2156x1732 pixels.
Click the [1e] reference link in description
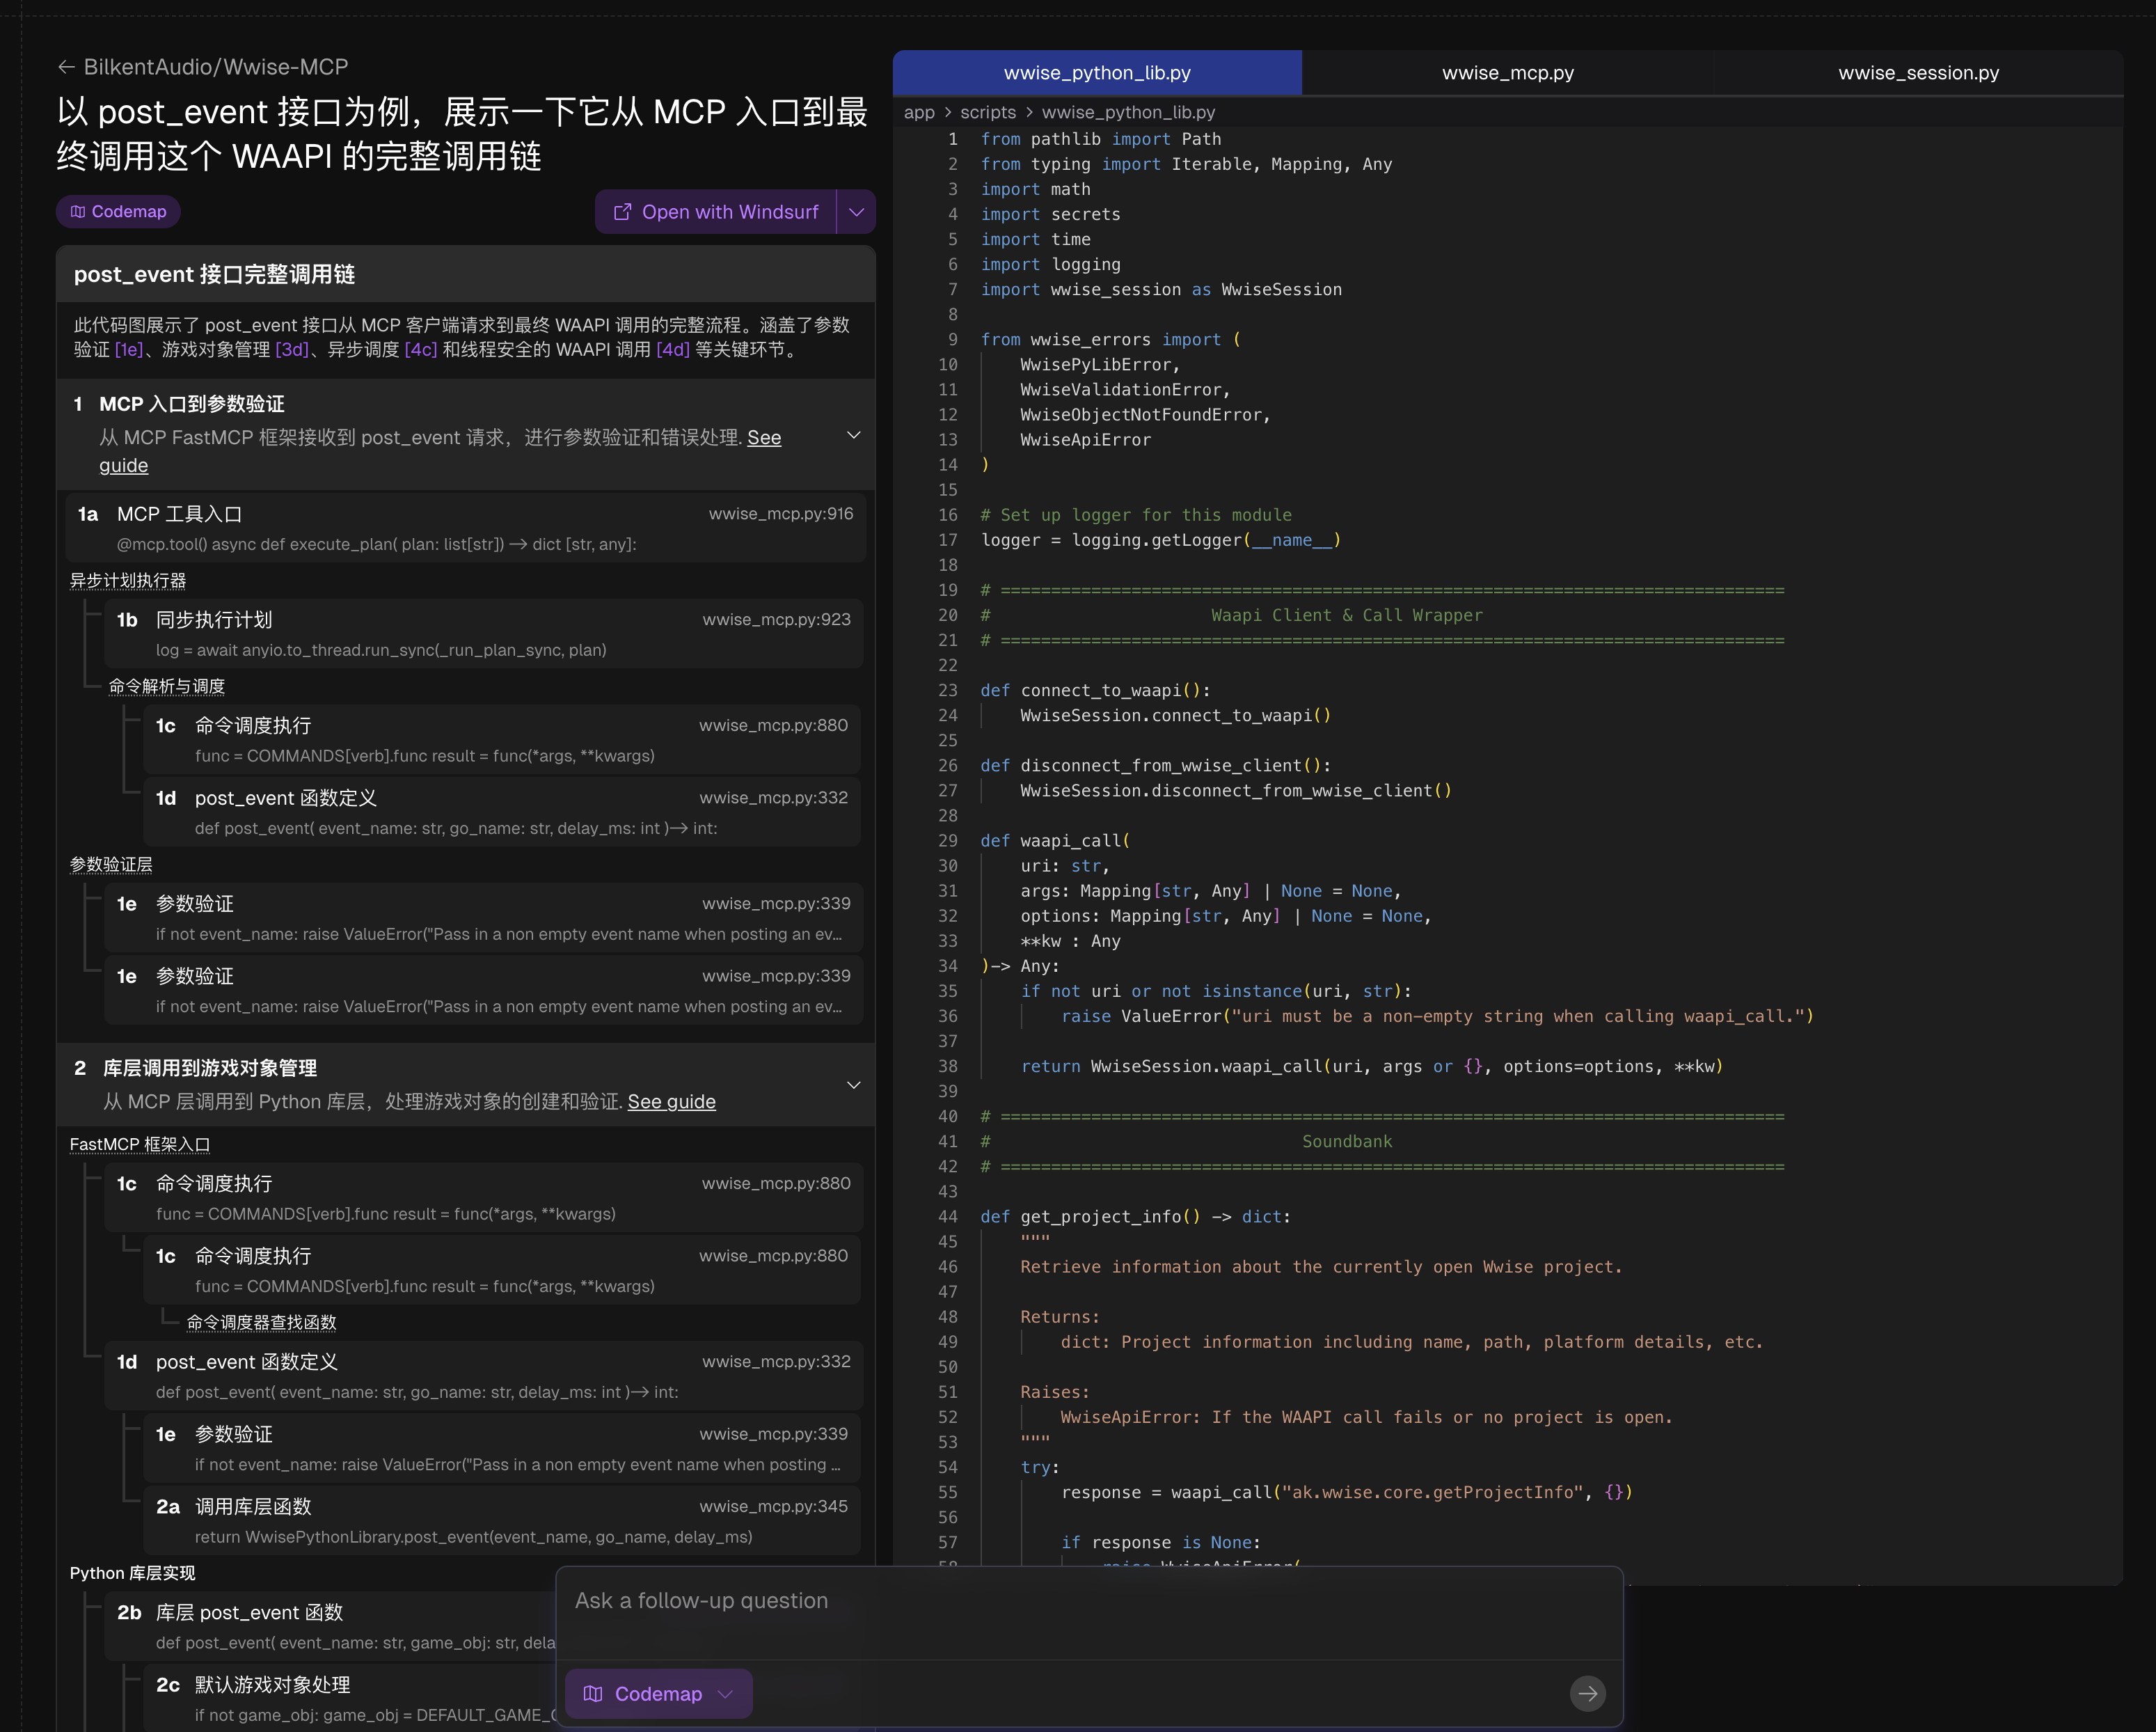pos(129,349)
